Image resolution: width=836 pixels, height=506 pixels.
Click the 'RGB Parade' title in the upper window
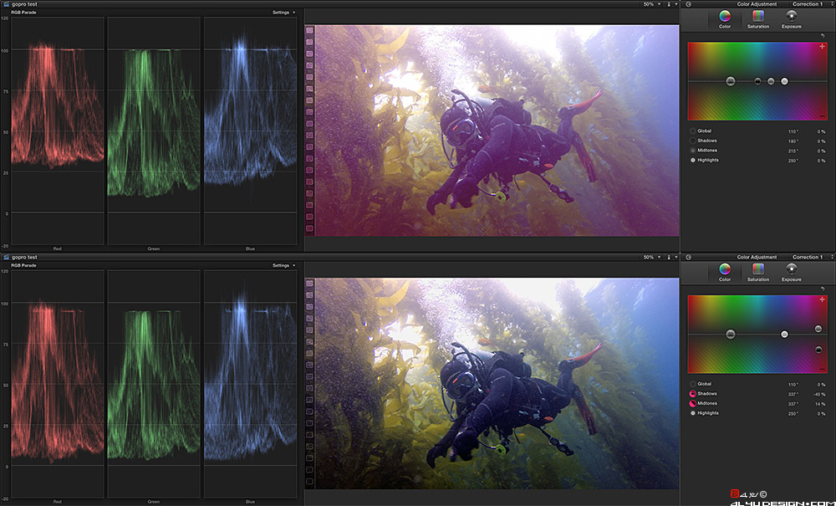tap(23, 13)
